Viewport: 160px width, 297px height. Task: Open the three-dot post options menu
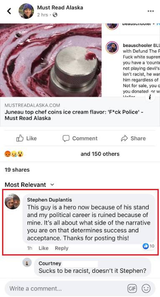pyautogui.click(x=150, y=11)
